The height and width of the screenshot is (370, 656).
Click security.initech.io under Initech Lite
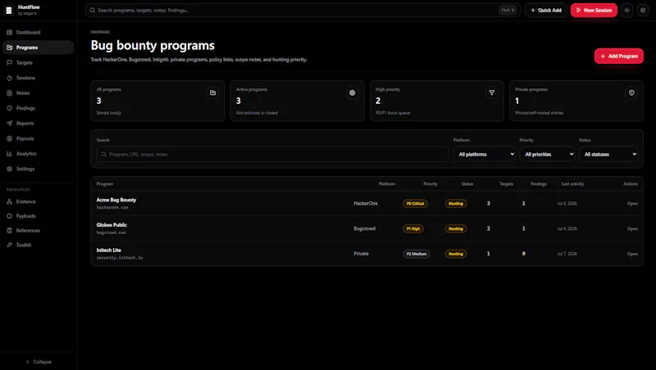(120, 258)
